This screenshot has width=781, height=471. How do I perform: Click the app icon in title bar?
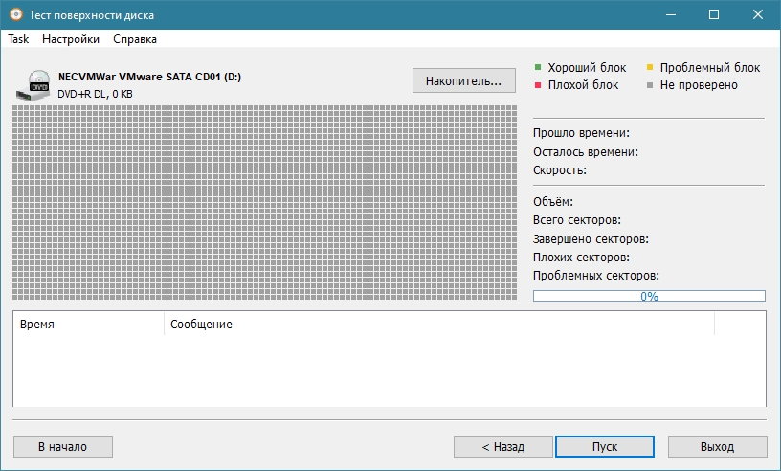pyautogui.click(x=15, y=15)
